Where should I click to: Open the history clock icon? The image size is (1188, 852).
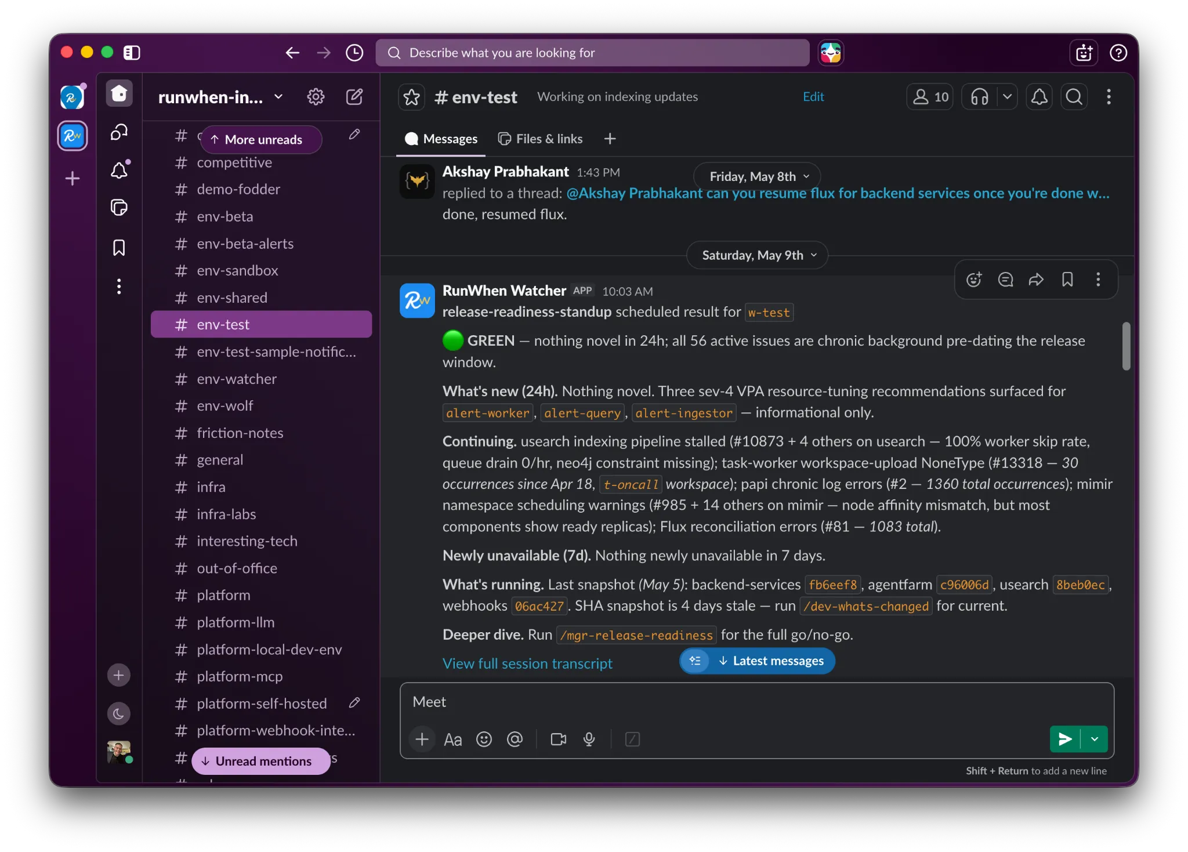click(354, 53)
